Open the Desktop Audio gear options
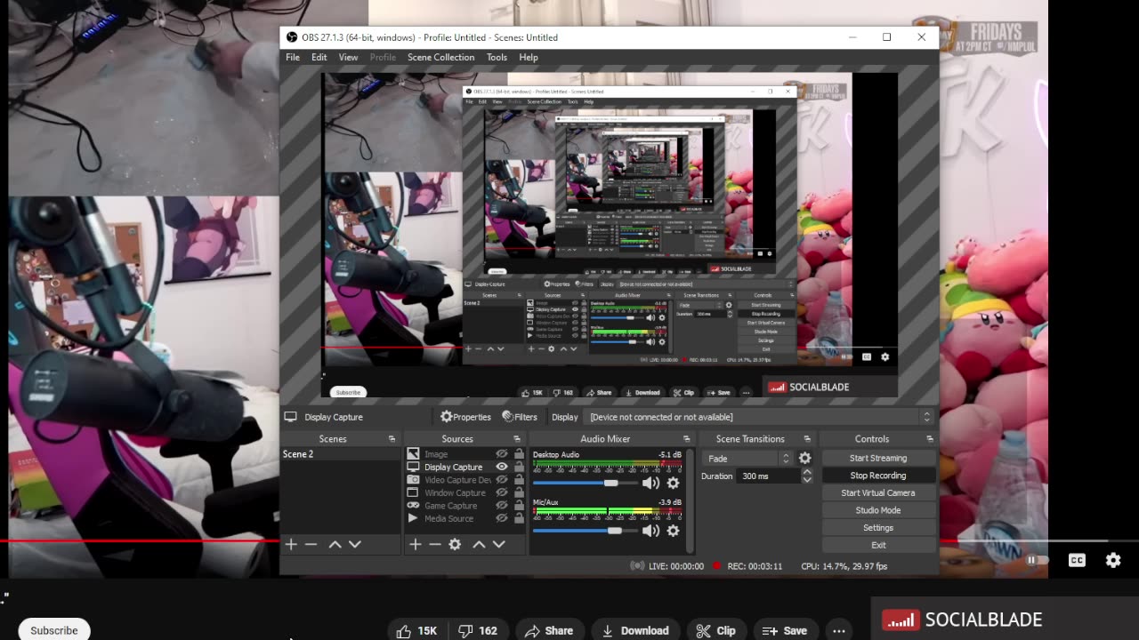1139x640 pixels. pos(673,483)
